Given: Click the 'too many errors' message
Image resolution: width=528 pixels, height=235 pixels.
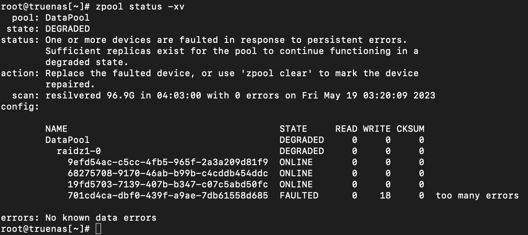Looking at the screenshot, I should click(x=477, y=196).
